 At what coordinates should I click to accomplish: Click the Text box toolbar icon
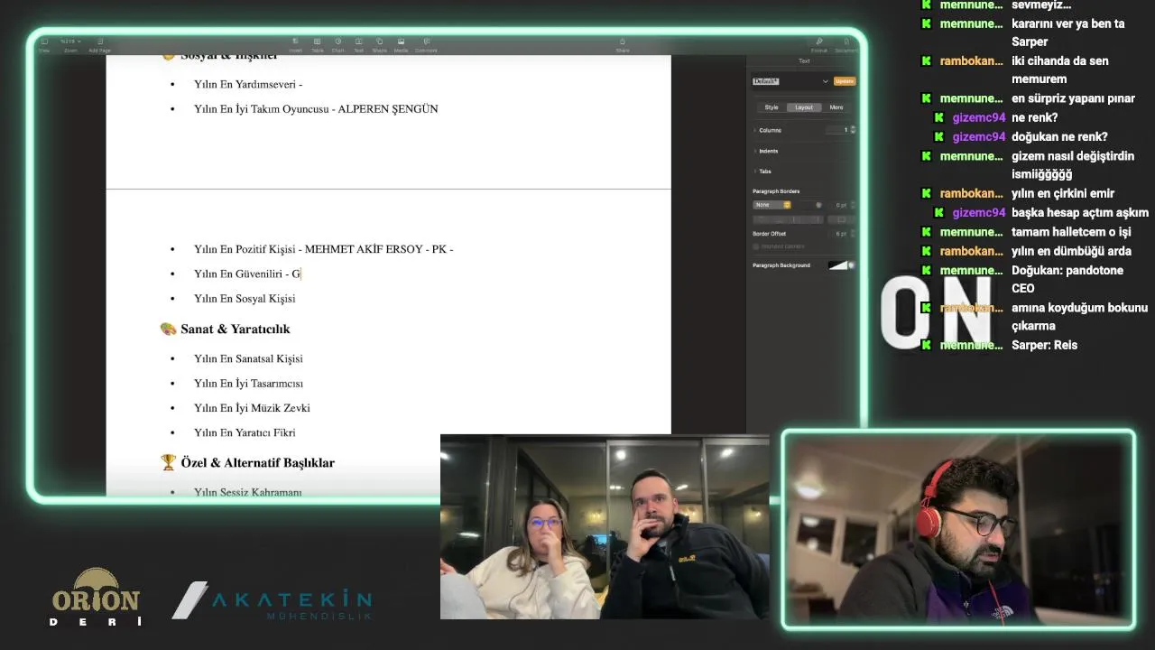[358, 45]
